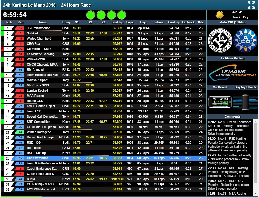This screenshot has height=197, width=259.
Task: Click the comments scrollbar down arrow
Action: pyautogui.click(x=255, y=194)
